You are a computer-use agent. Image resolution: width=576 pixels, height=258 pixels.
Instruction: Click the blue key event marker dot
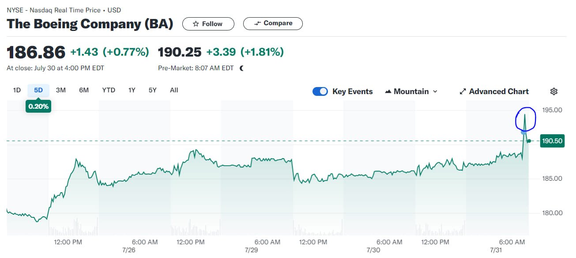(x=524, y=132)
